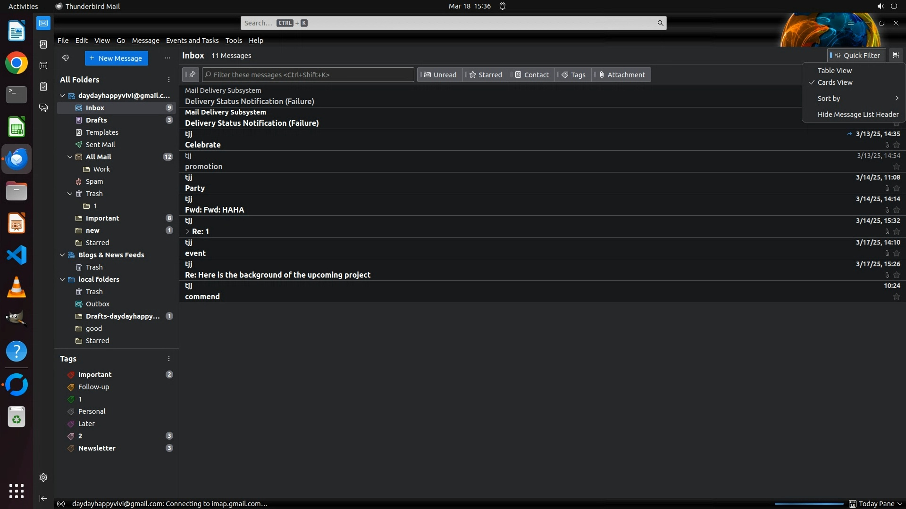This screenshot has height=509, width=906.
Task: Open the Calendar space icon
Action: (43, 66)
